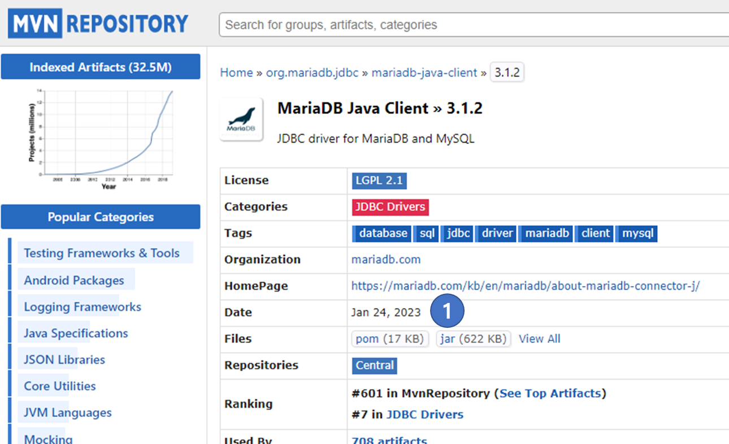This screenshot has width=729, height=444.
Task: Click the License row label
Action: [x=246, y=181]
